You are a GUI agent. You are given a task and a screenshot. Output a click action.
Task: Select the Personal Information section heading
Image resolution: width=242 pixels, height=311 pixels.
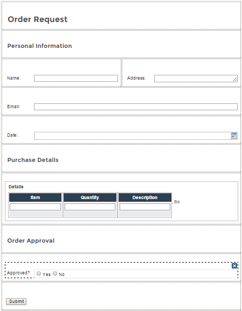coord(39,46)
